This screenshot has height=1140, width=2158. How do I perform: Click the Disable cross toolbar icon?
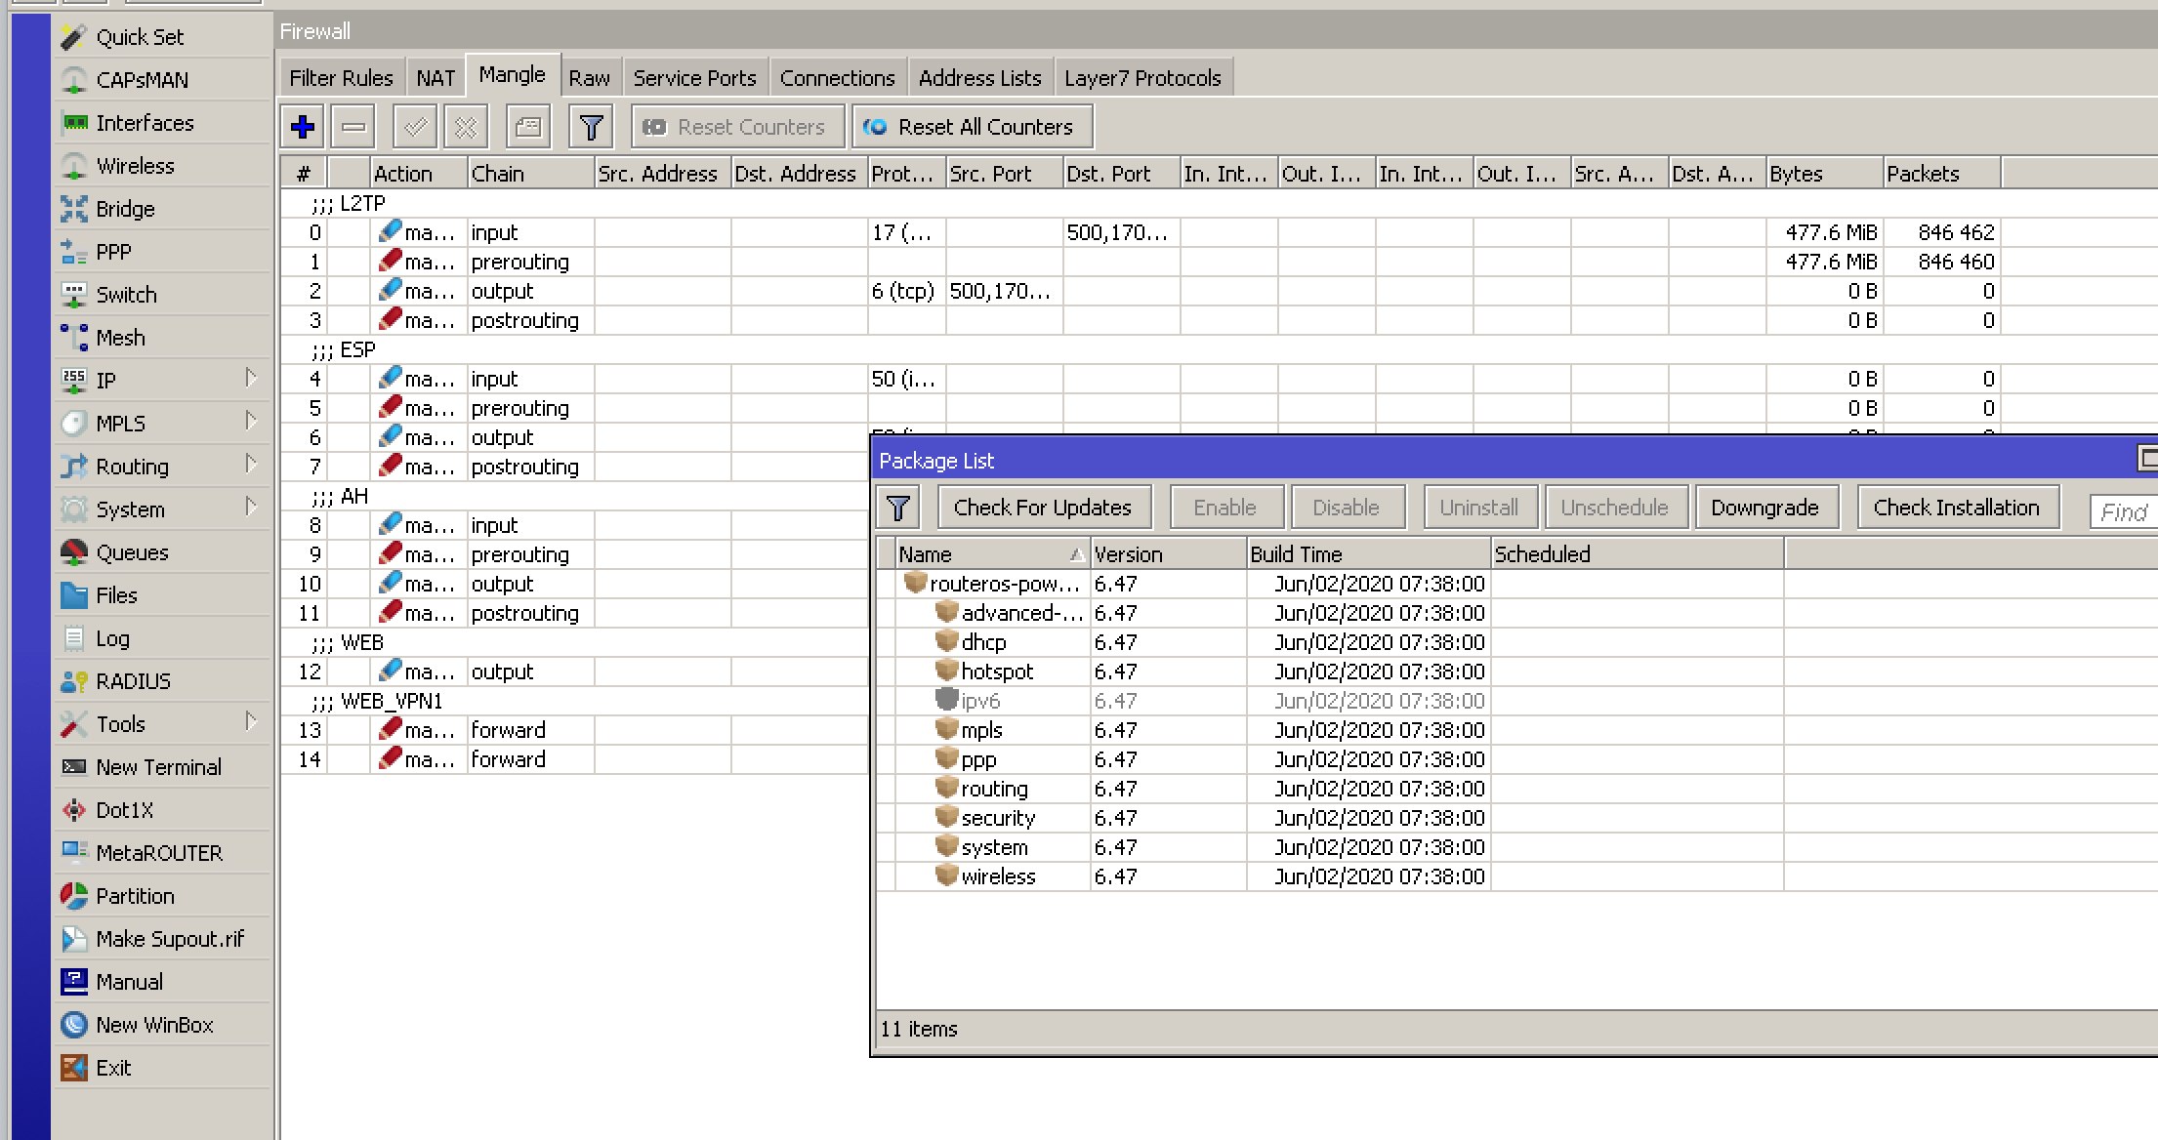point(466,127)
